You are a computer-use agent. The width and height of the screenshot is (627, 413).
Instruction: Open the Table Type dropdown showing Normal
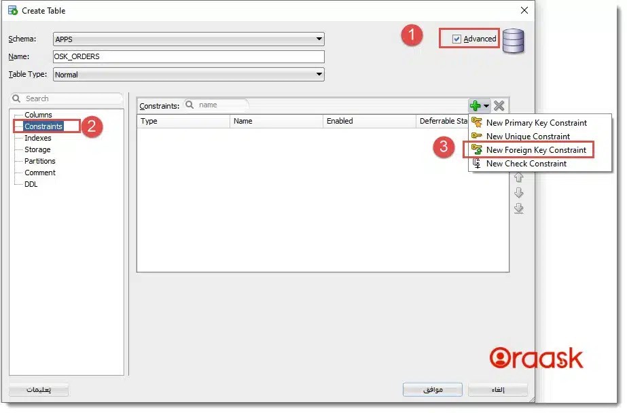click(x=319, y=74)
